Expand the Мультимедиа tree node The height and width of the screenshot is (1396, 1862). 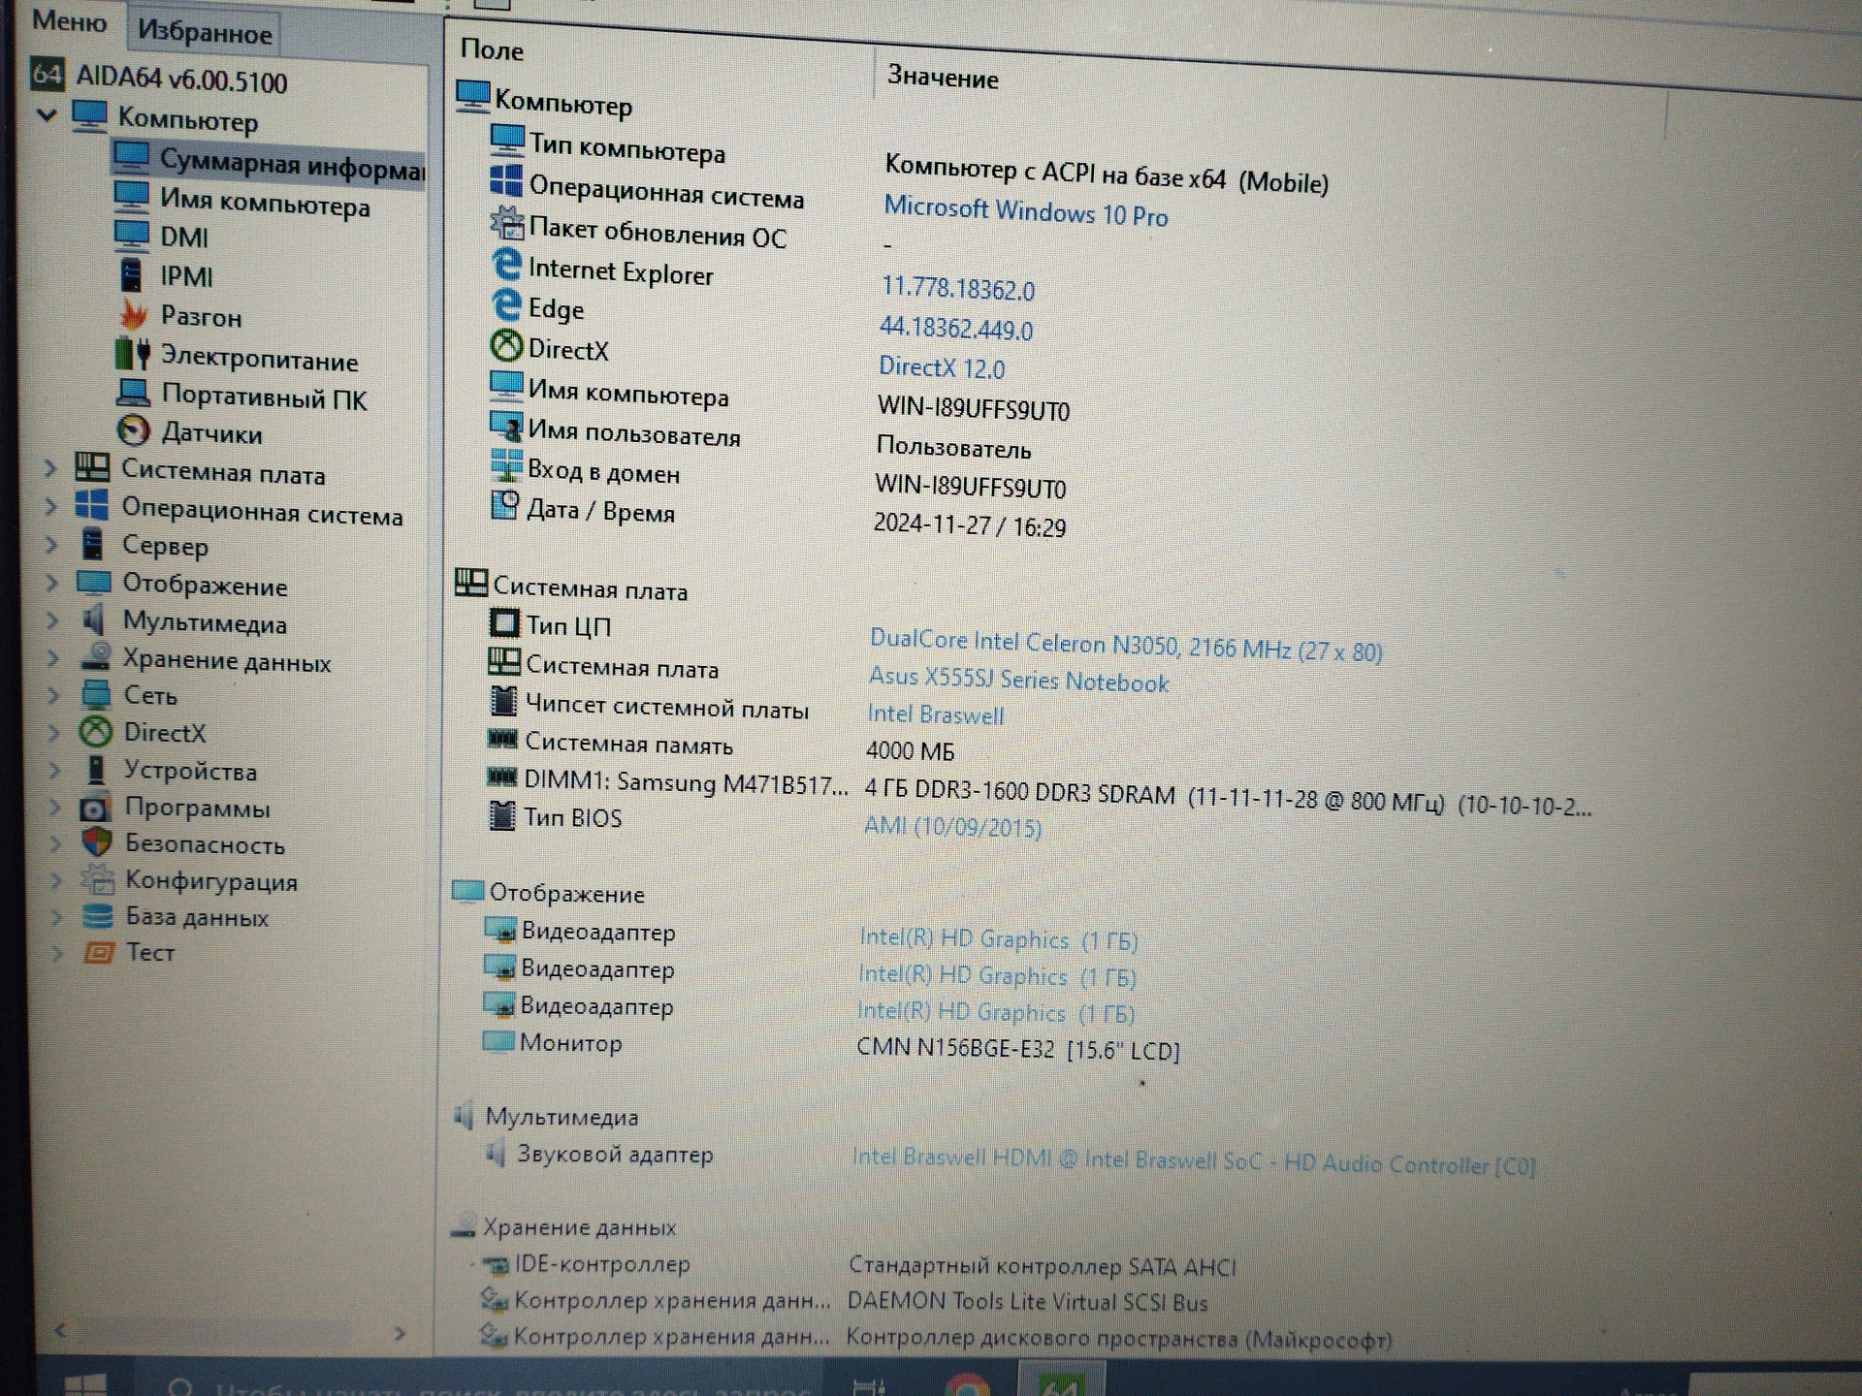(x=53, y=620)
